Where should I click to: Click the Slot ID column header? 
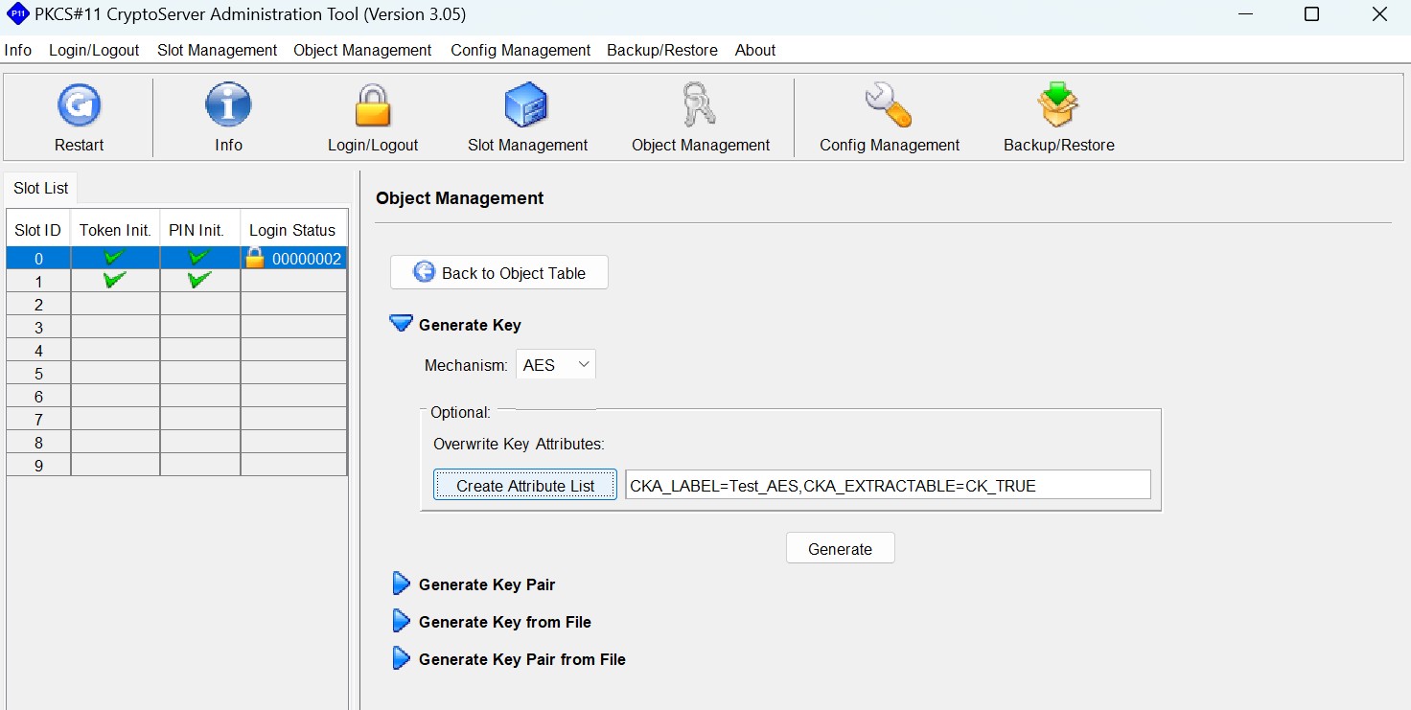[x=38, y=230]
